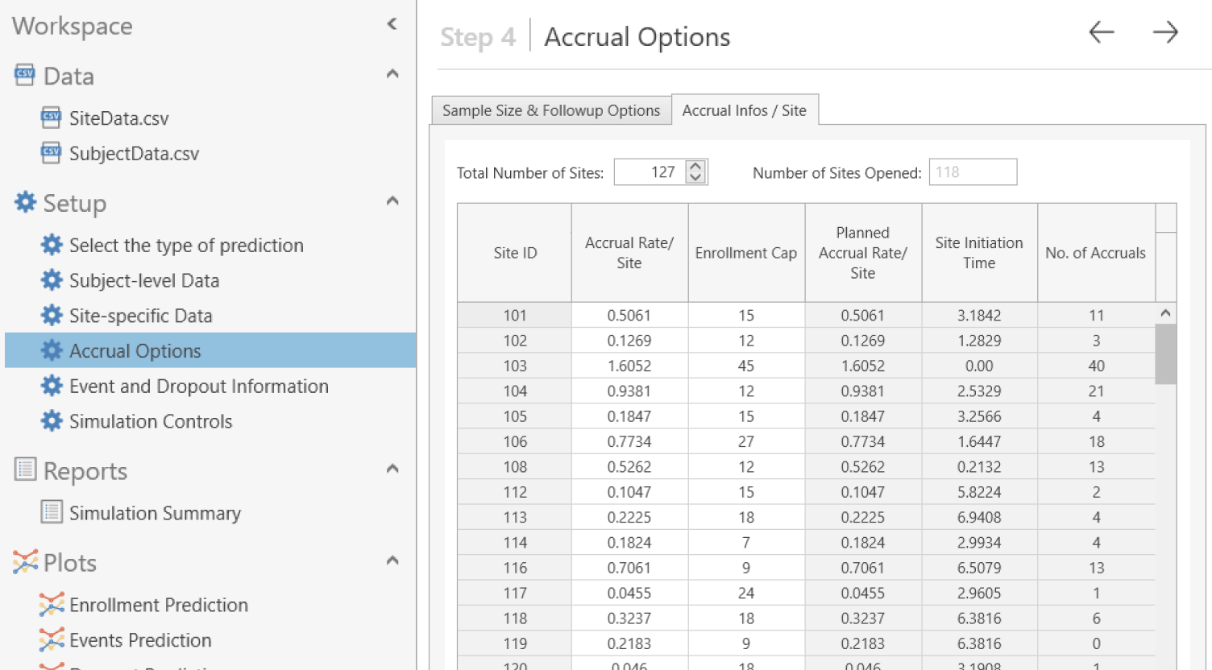Click the Enrollment Cap column header
The width and height of the screenshot is (1212, 670).
[x=746, y=253]
